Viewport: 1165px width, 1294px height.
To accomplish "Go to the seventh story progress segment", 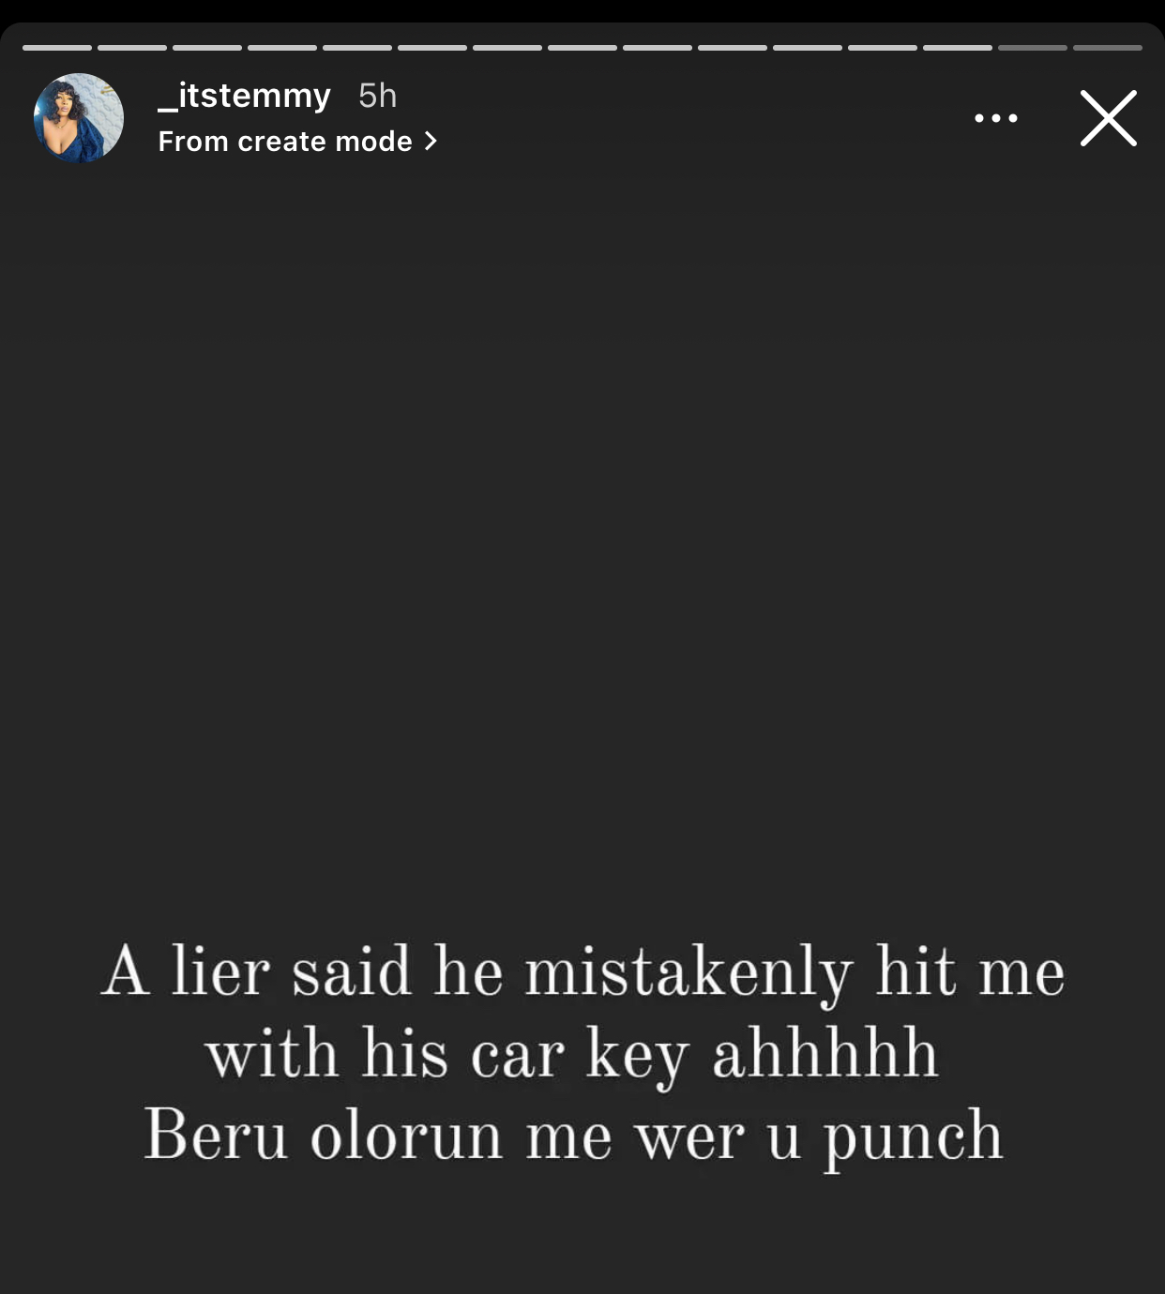I will coord(507,48).
